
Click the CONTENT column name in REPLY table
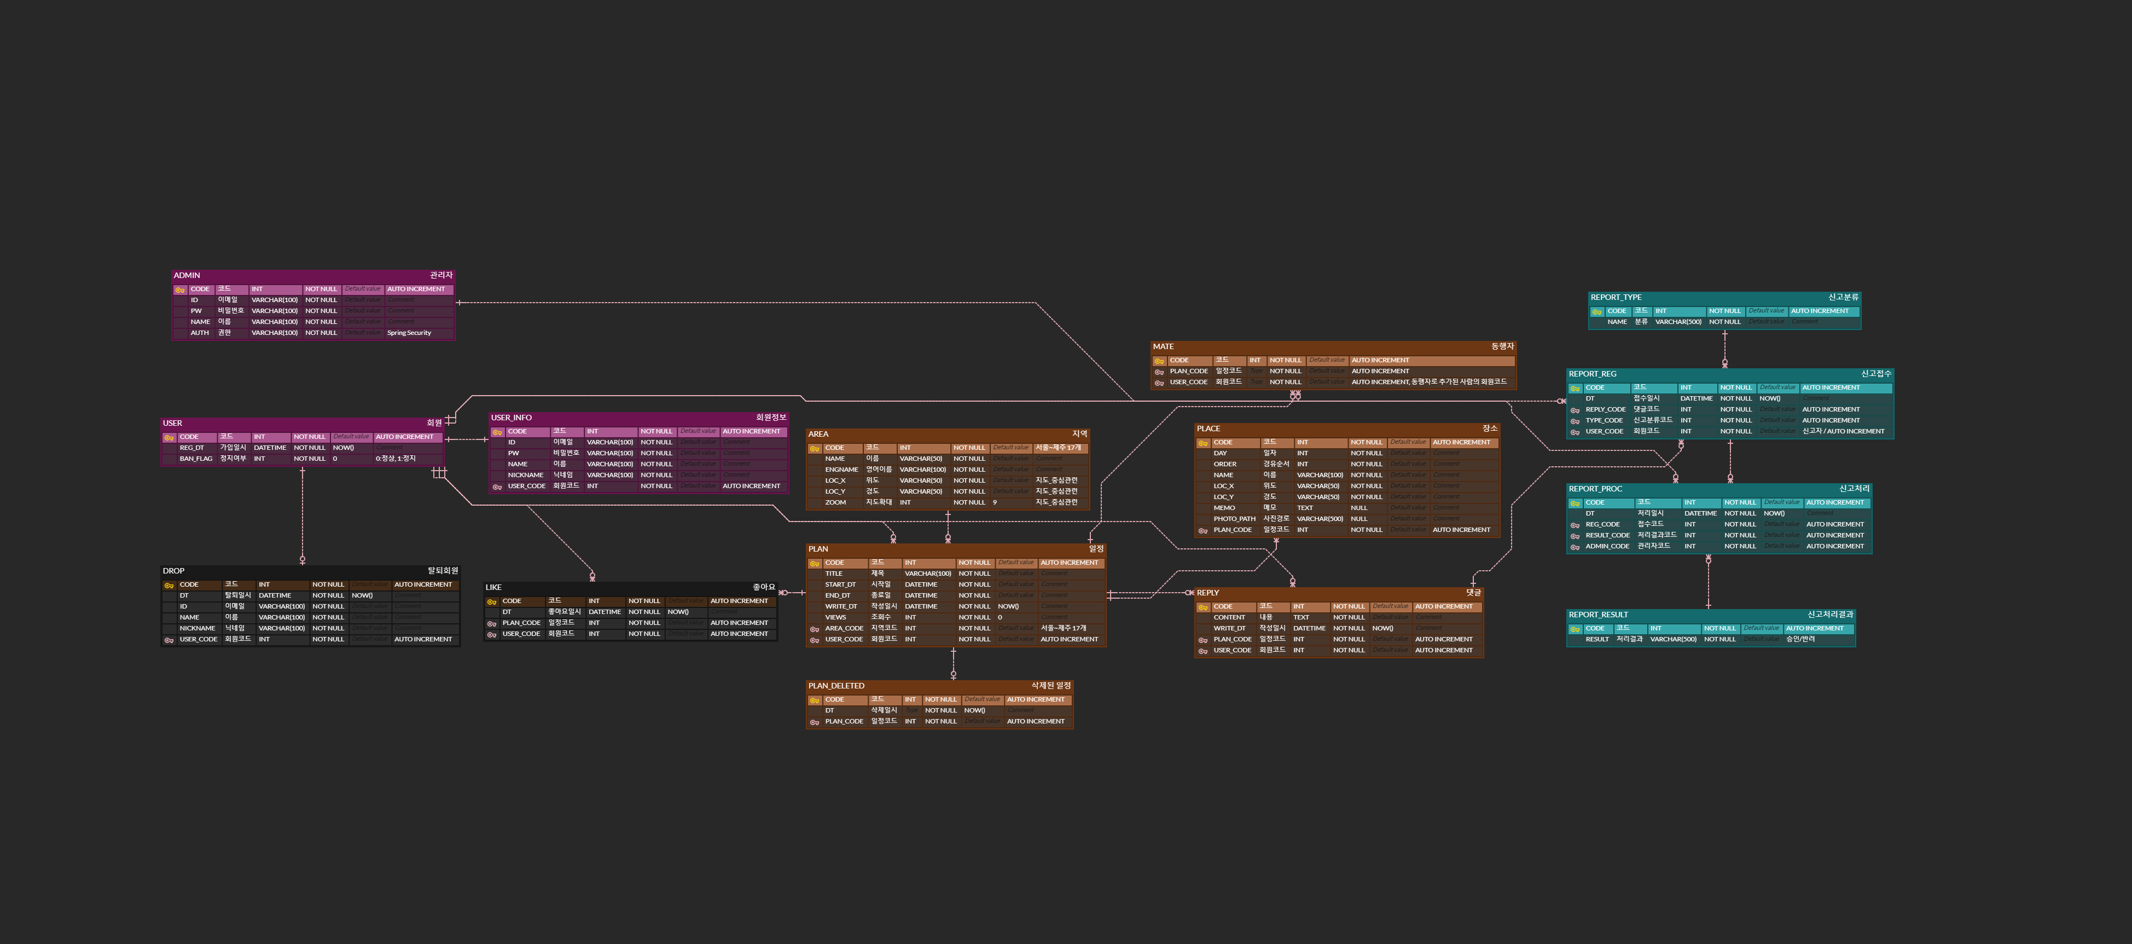(1229, 618)
